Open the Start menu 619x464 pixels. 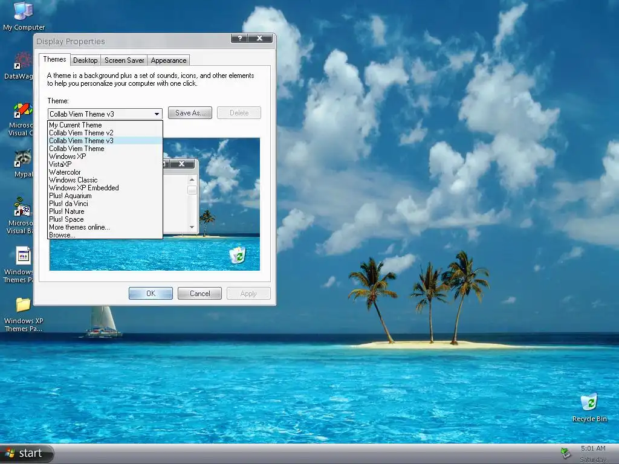pyautogui.click(x=26, y=453)
